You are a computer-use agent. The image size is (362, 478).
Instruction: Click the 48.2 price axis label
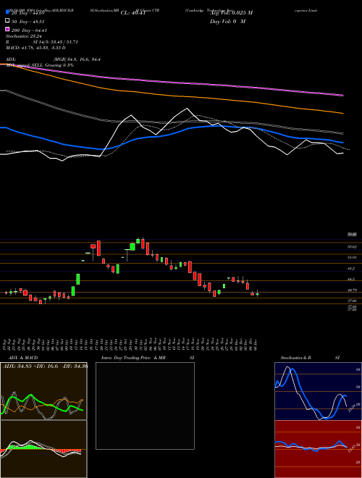tap(351, 269)
